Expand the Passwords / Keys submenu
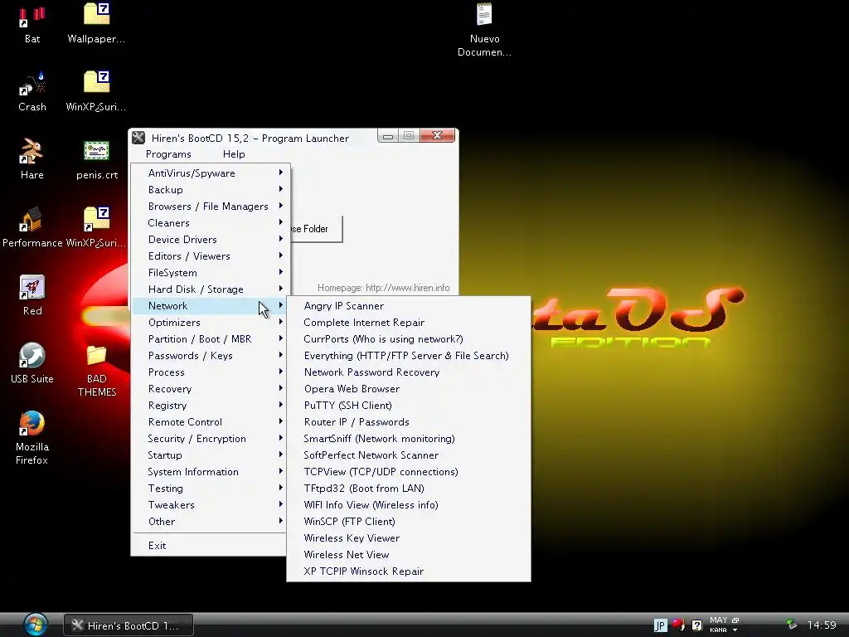This screenshot has height=637, width=849. 211,355
